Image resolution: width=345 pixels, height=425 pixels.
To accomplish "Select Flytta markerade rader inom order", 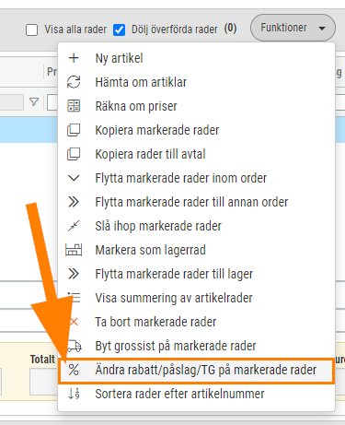I will point(196,178).
